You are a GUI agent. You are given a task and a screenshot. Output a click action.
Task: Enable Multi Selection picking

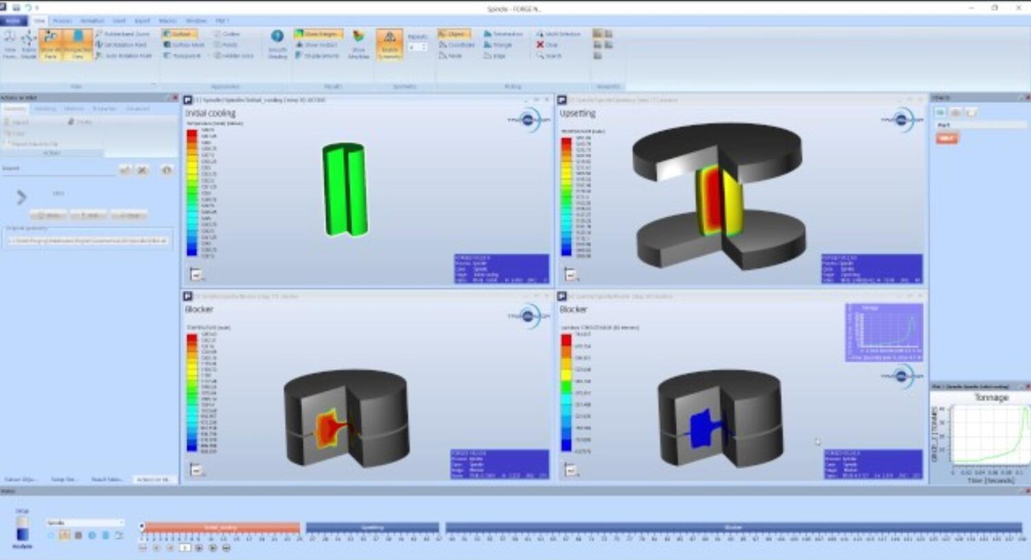click(558, 34)
